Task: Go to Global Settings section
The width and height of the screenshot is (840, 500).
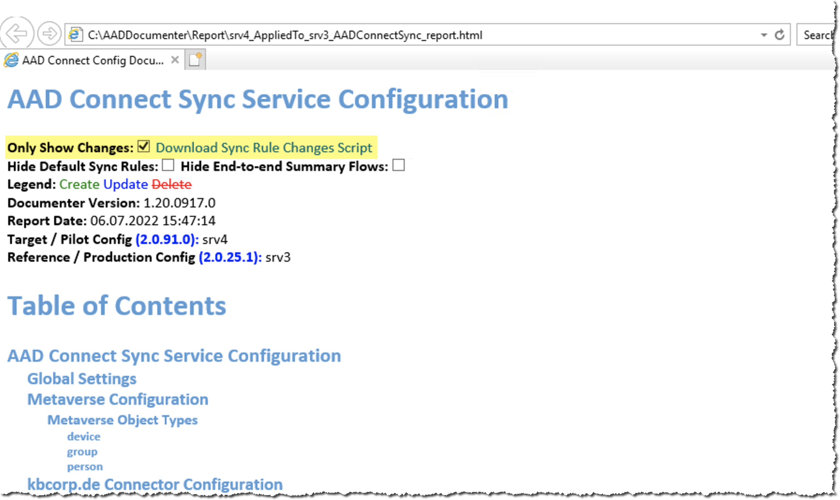Action: point(82,379)
